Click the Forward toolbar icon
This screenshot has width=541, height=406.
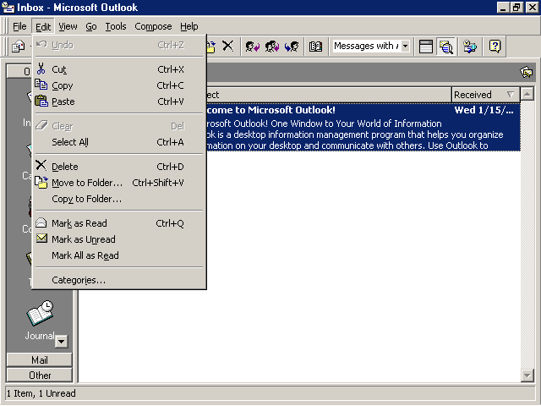click(292, 46)
